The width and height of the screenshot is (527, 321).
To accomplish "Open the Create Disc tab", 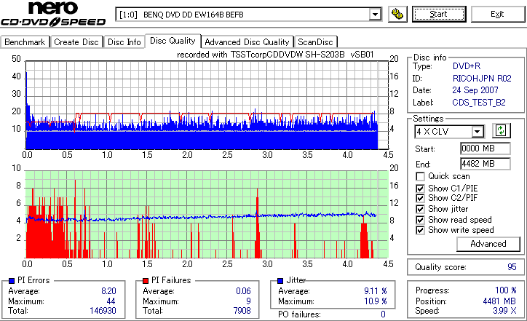I will tap(76, 42).
